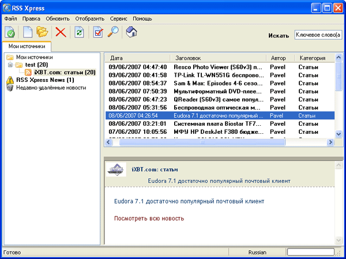346x259 pixels.
Task: Click the Искать label next to search box
Action: point(279,36)
